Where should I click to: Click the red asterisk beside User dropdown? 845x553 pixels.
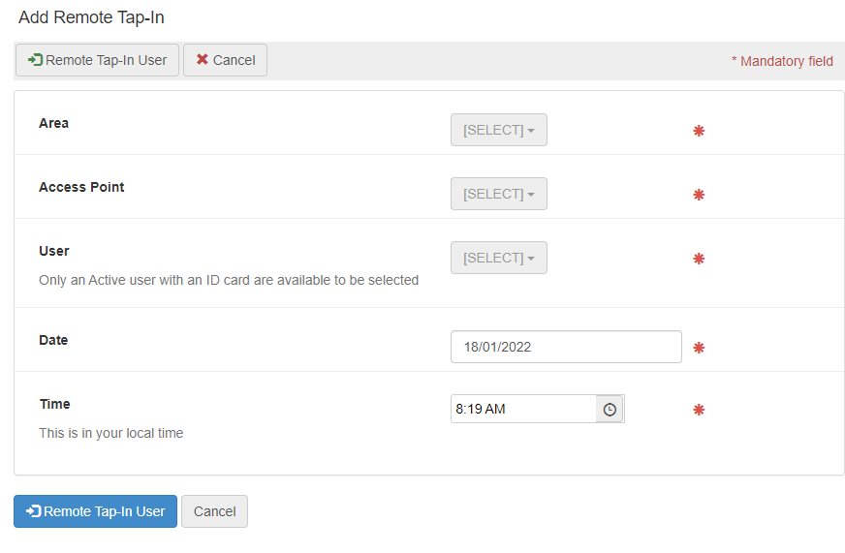[699, 259]
